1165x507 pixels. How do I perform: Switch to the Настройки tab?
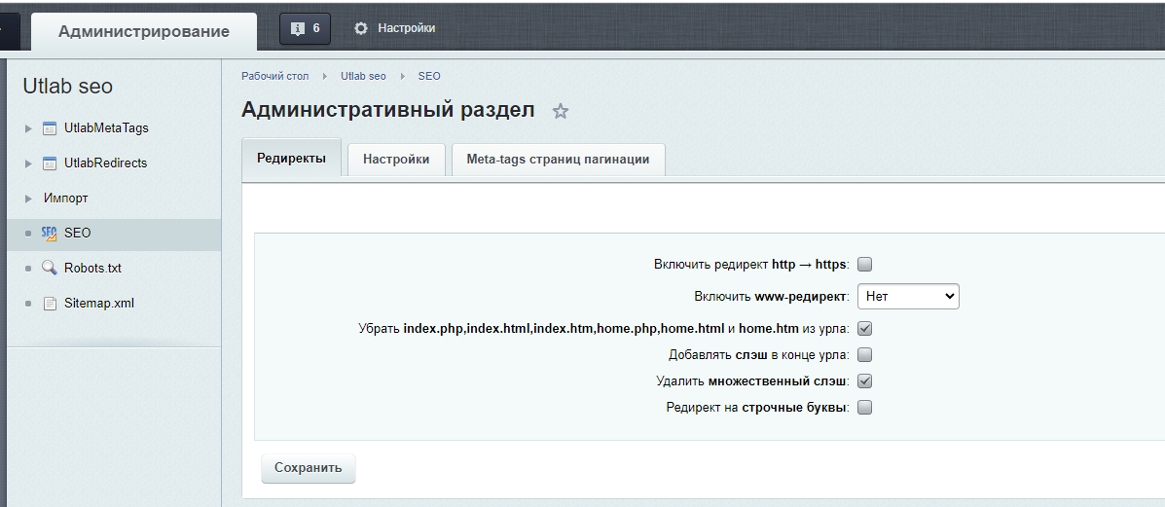click(396, 160)
